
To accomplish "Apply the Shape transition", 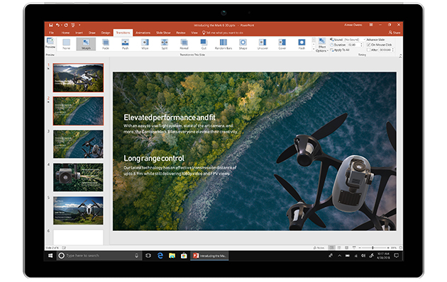I will (243, 44).
